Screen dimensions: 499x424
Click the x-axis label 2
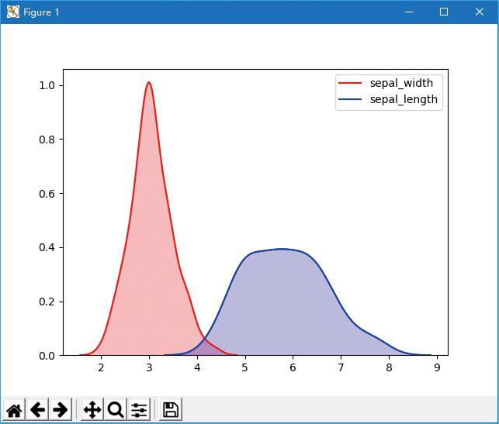coord(101,367)
